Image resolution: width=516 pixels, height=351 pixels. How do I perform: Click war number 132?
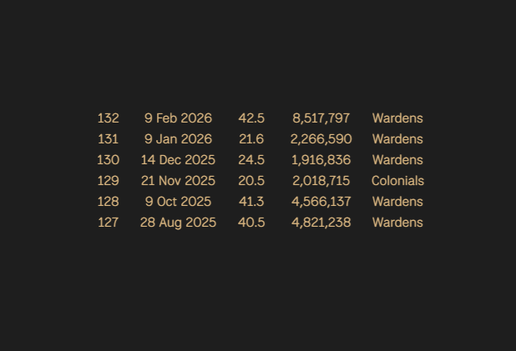point(108,118)
